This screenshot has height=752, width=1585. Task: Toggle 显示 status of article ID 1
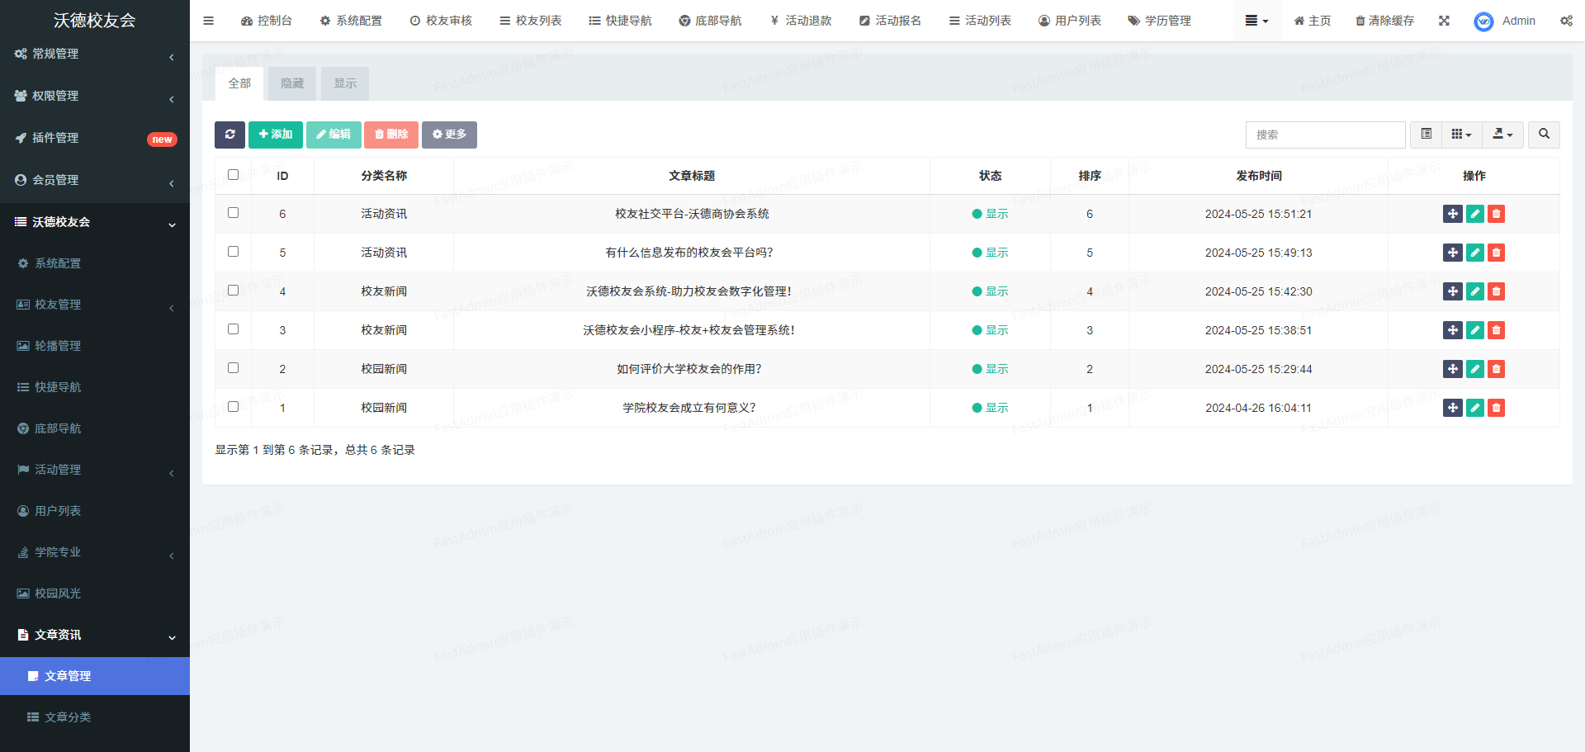[x=990, y=408]
